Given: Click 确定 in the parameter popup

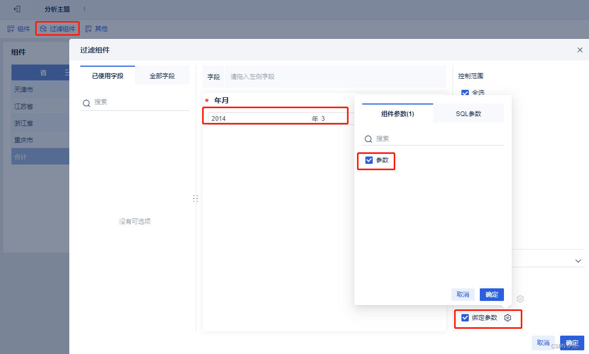Looking at the screenshot, I should (x=492, y=295).
